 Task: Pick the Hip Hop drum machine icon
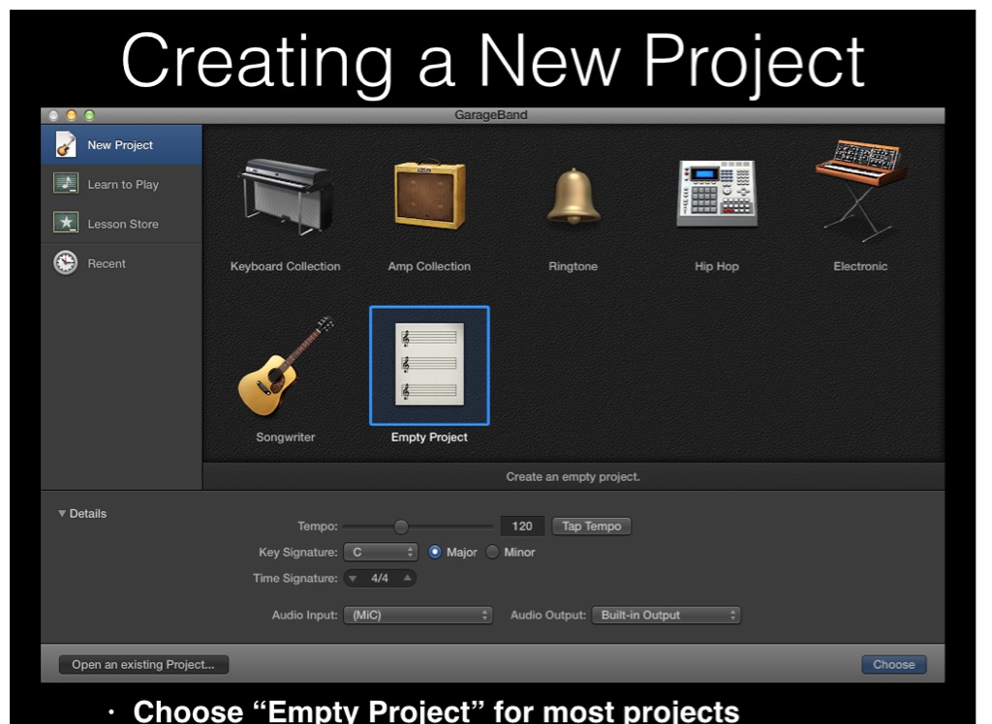pos(717,193)
